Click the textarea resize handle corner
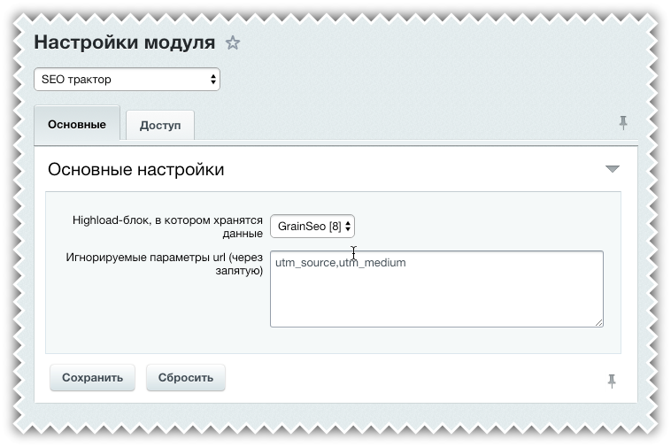The width and height of the screenshot is (671, 447). 599,323
